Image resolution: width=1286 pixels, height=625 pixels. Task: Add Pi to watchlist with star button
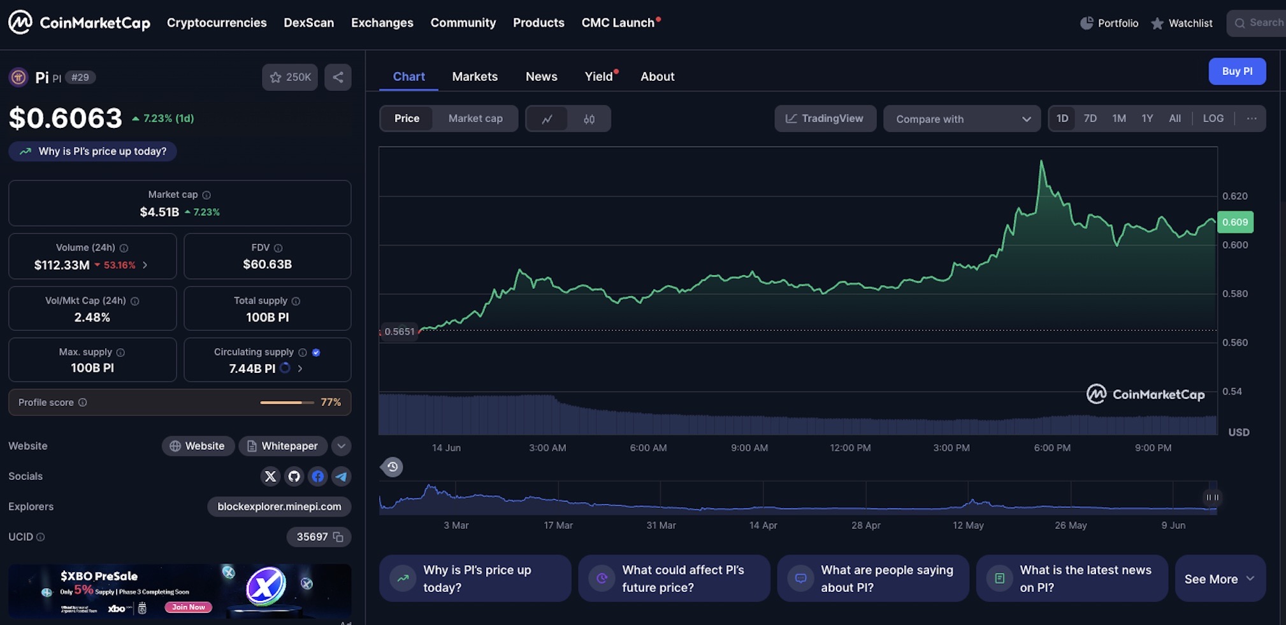[x=290, y=77]
